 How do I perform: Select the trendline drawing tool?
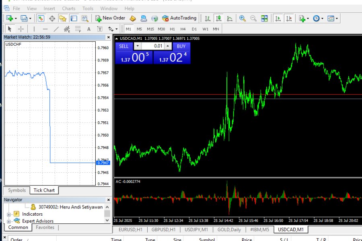point(56,29)
